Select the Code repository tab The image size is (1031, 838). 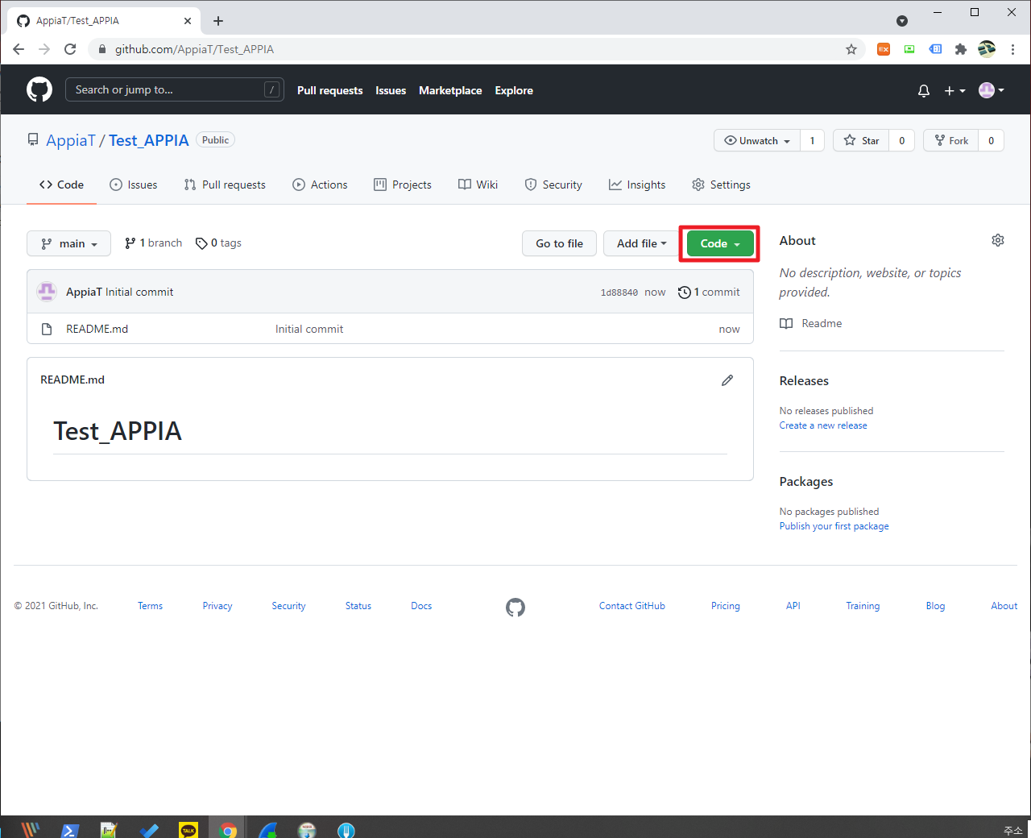[61, 185]
